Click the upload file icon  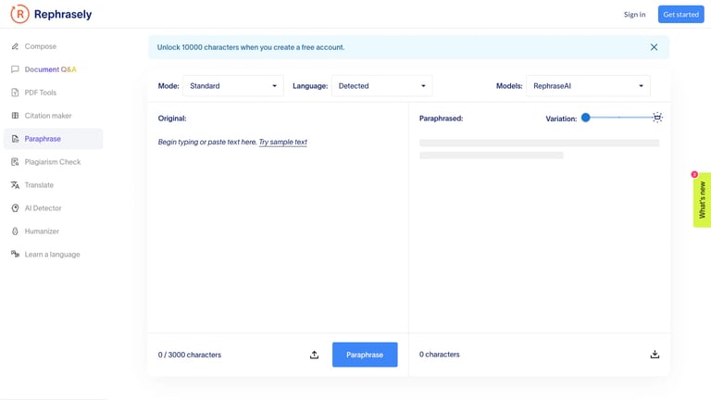click(314, 355)
